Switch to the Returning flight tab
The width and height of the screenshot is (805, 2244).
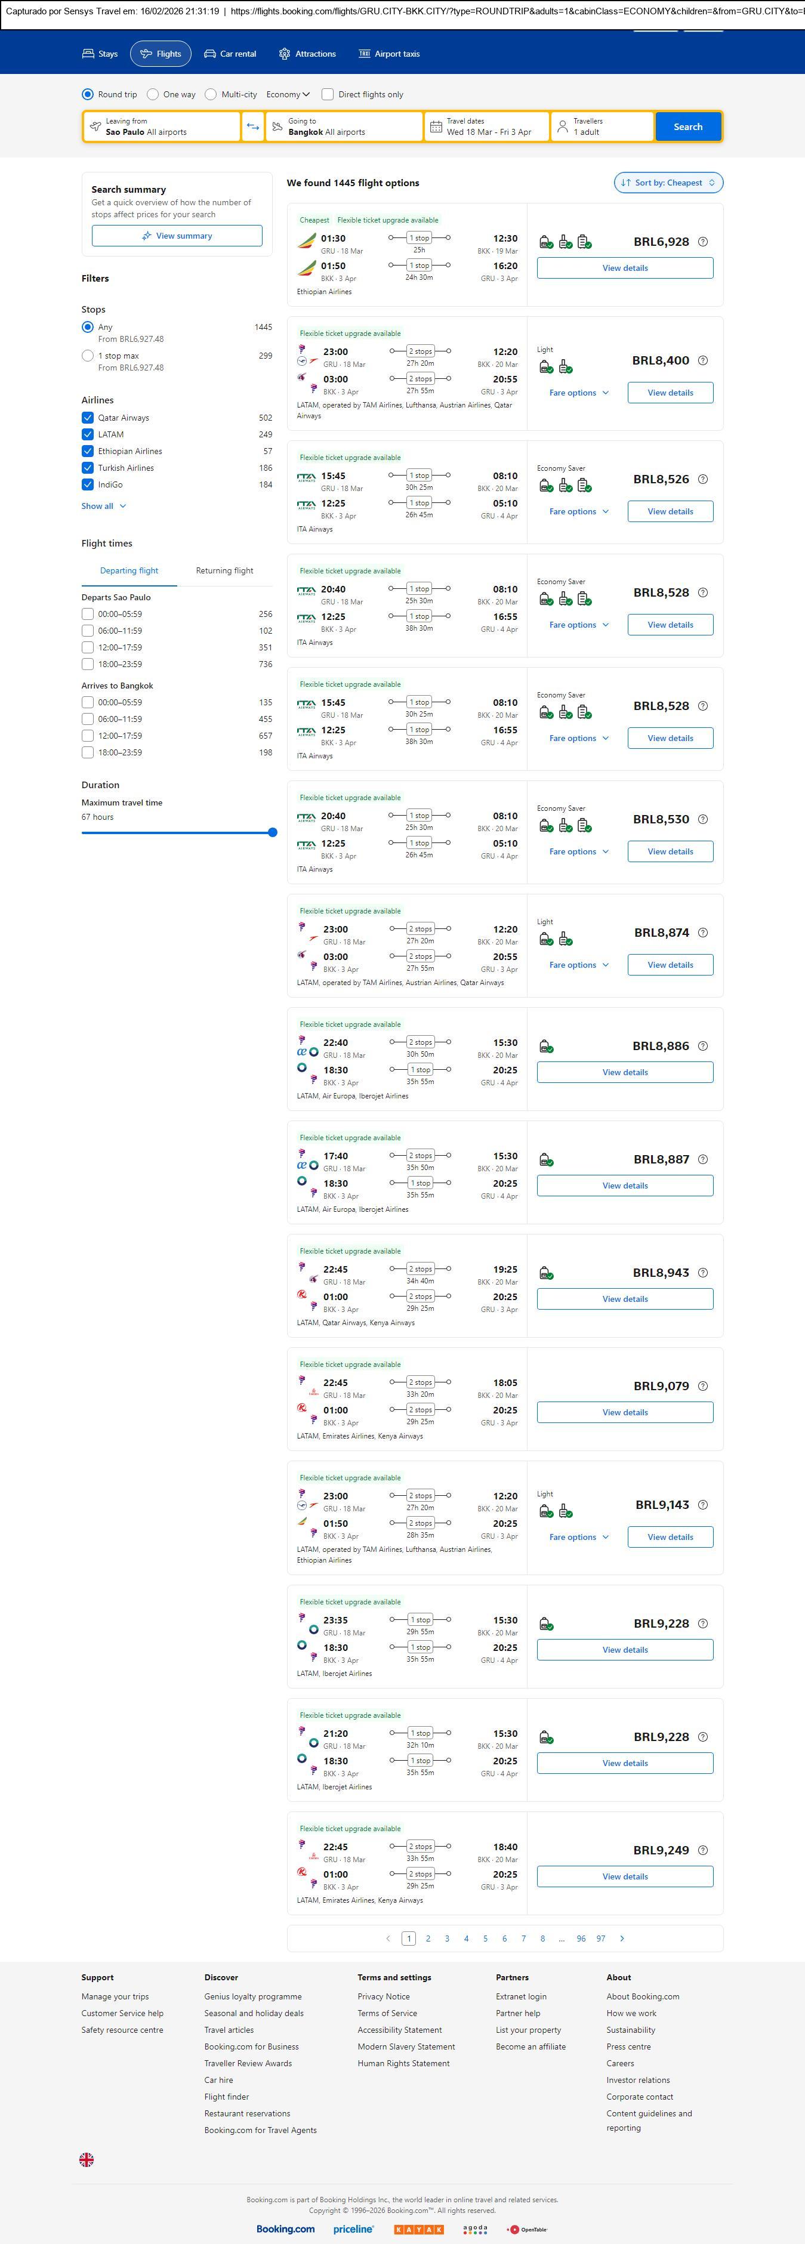point(224,570)
